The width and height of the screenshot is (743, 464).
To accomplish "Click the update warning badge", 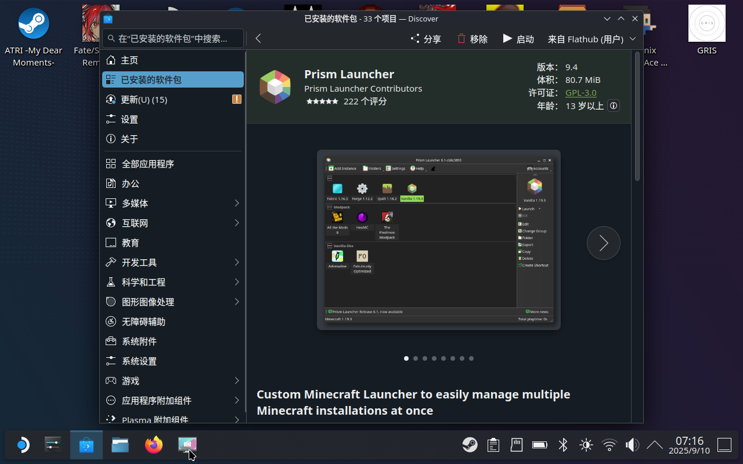I will click(237, 99).
